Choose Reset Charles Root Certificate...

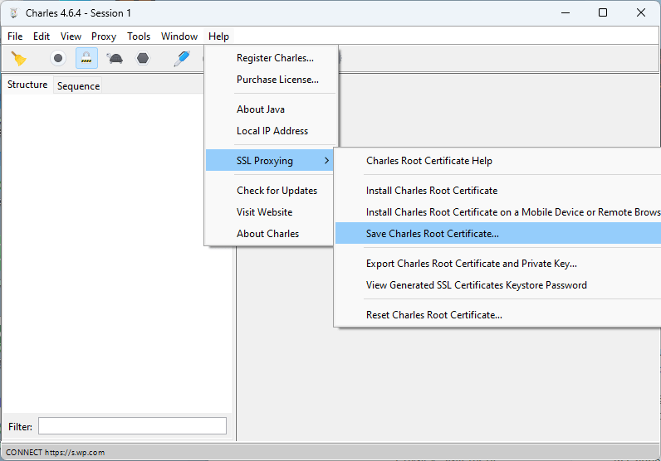click(x=498, y=314)
